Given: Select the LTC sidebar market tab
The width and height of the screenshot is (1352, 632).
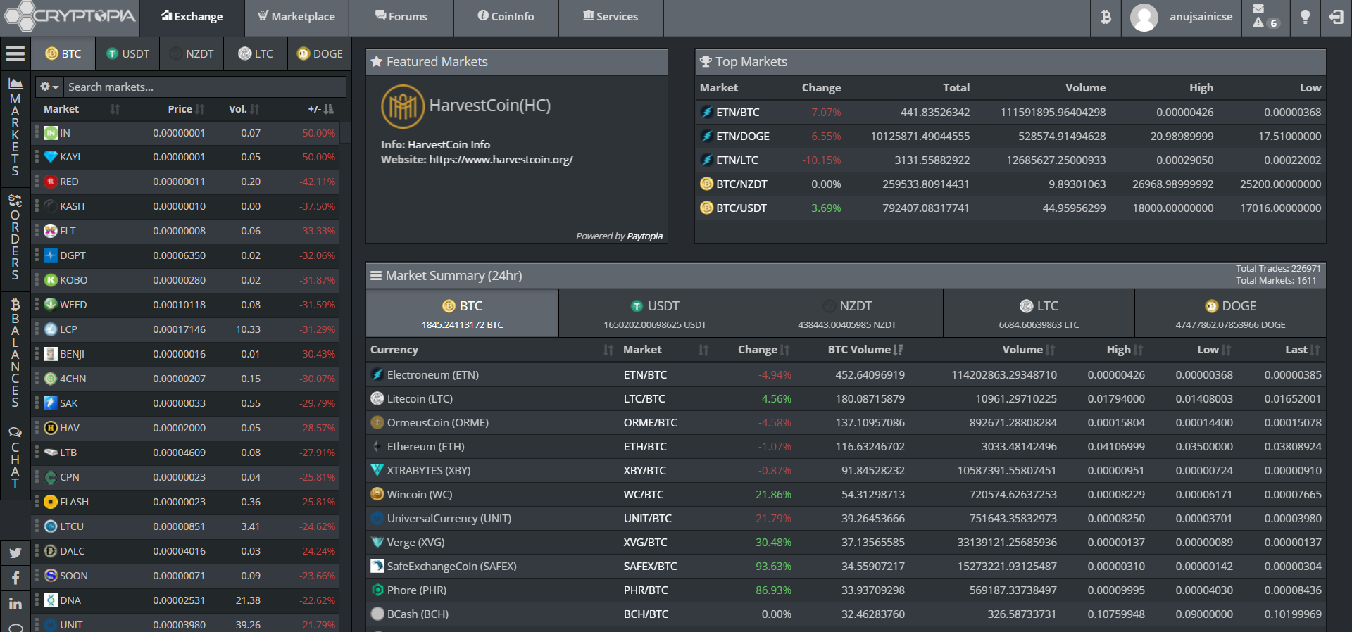Looking at the screenshot, I should tap(256, 53).
